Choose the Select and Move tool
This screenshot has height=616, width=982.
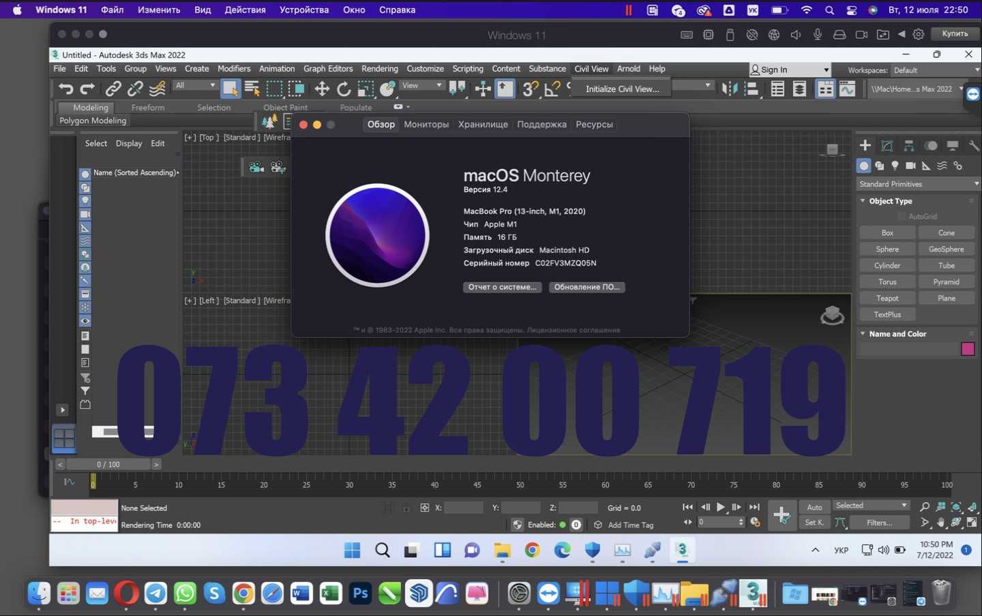coord(322,89)
